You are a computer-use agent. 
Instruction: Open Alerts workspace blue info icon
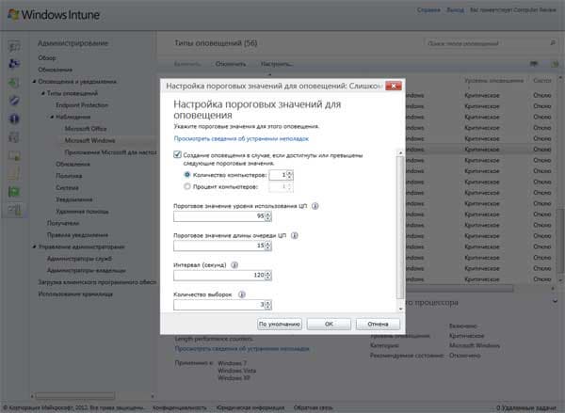click(x=14, y=119)
